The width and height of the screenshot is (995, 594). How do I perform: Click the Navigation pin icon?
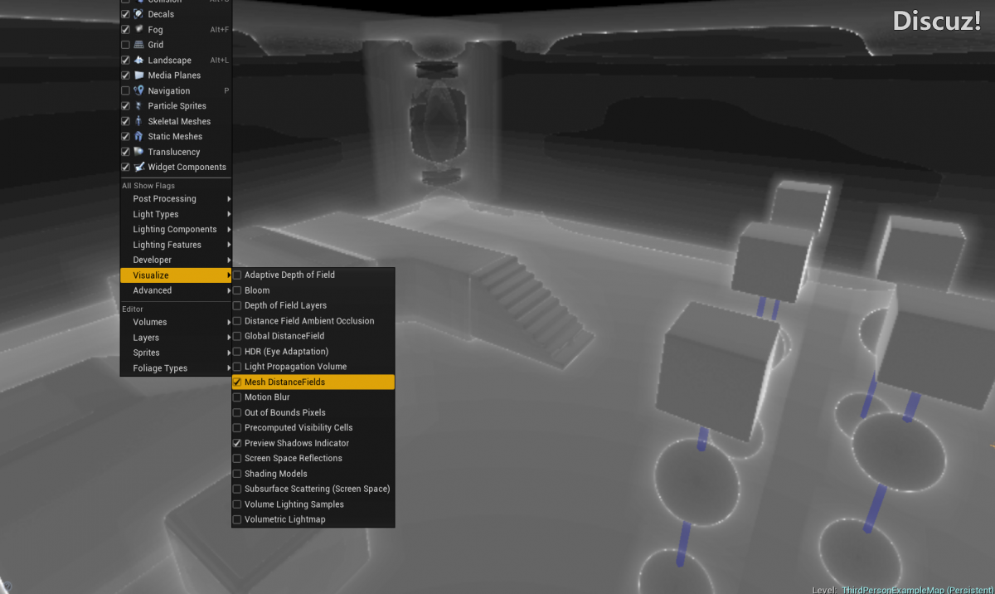point(139,90)
